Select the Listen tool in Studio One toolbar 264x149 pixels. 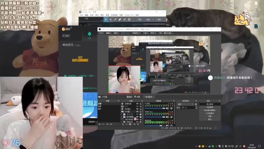point(129,20)
